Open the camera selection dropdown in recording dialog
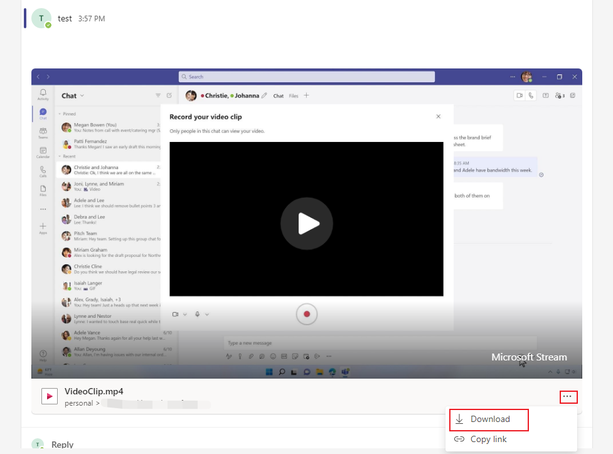The image size is (613, 454). tap(184, 314)
